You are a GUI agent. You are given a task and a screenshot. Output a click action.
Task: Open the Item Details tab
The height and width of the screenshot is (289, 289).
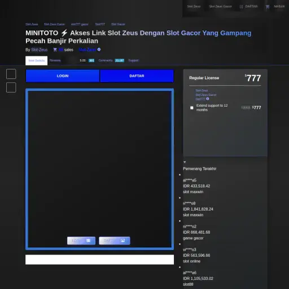[37, 60]
